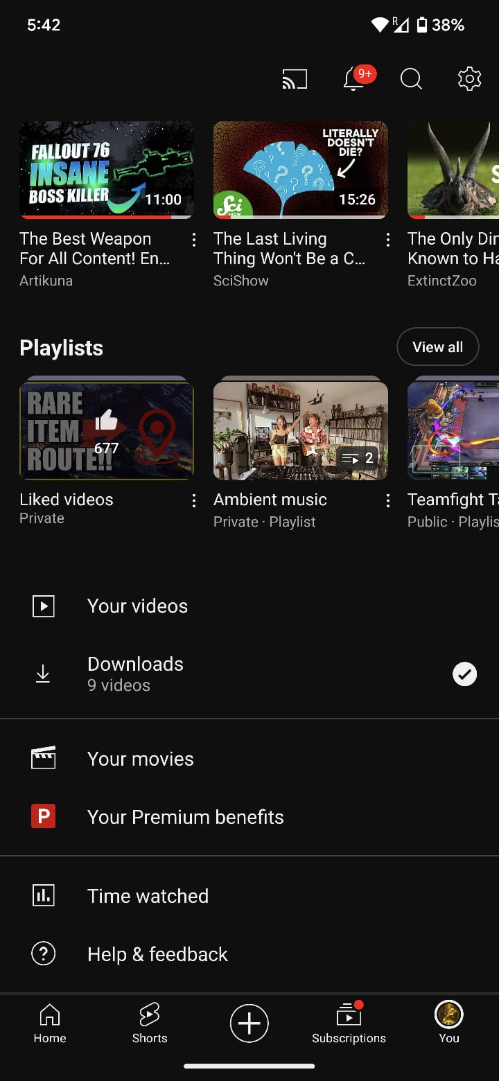
Task: Open Your Premium benefits
Action: point(185,817)
